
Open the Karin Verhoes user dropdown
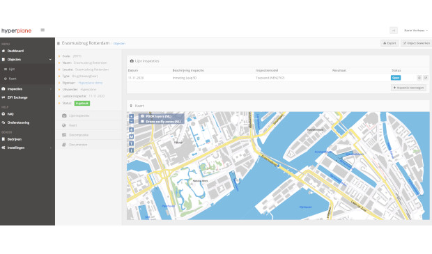[416, 30]
